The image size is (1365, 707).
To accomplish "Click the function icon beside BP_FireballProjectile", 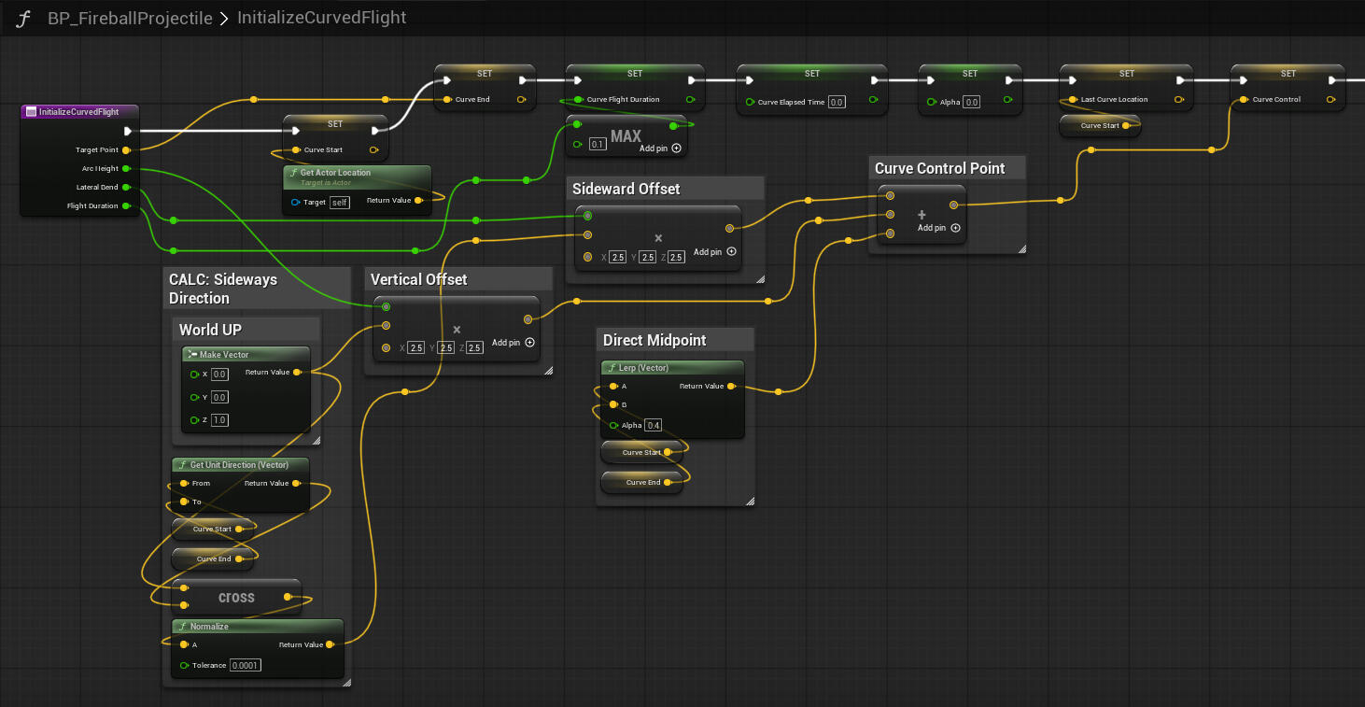I will pos(25,19).
